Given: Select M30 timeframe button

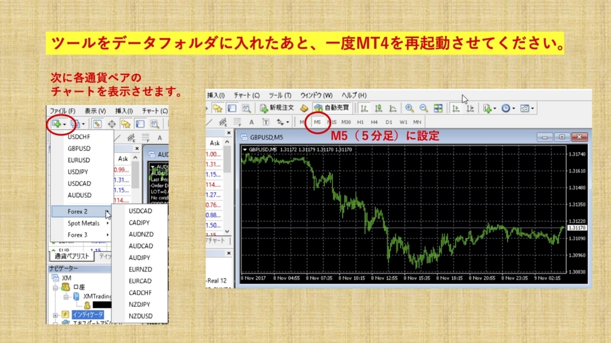Looking at the screenshot, I should pos(346,122).
